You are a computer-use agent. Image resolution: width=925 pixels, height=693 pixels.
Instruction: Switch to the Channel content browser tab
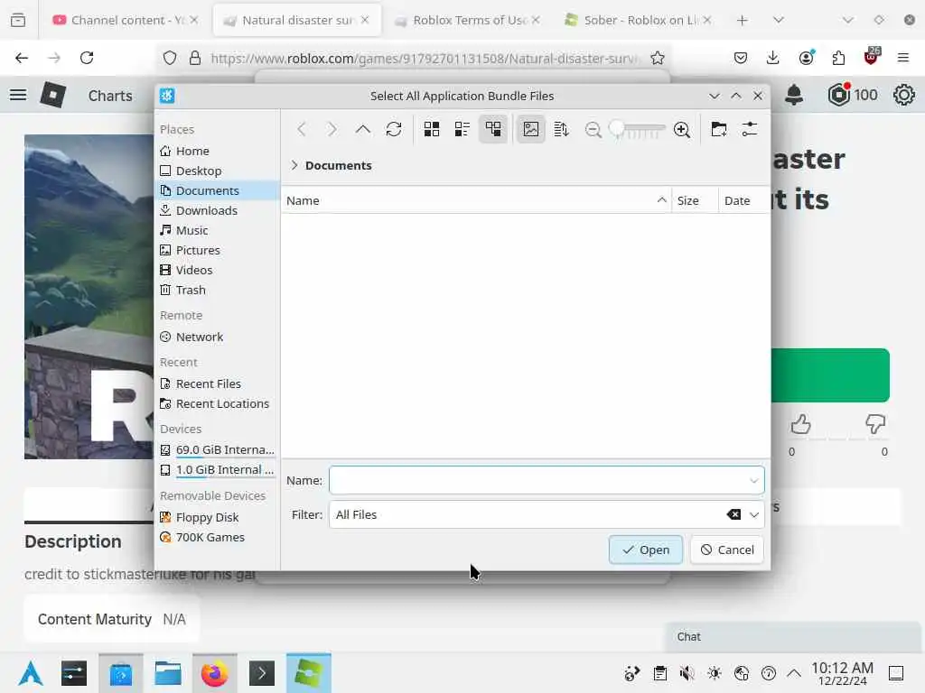point(126,20)
